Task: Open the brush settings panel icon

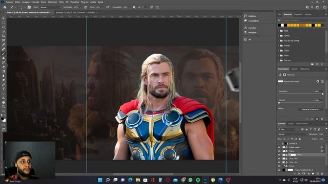Action: click(x=29, y=7)
